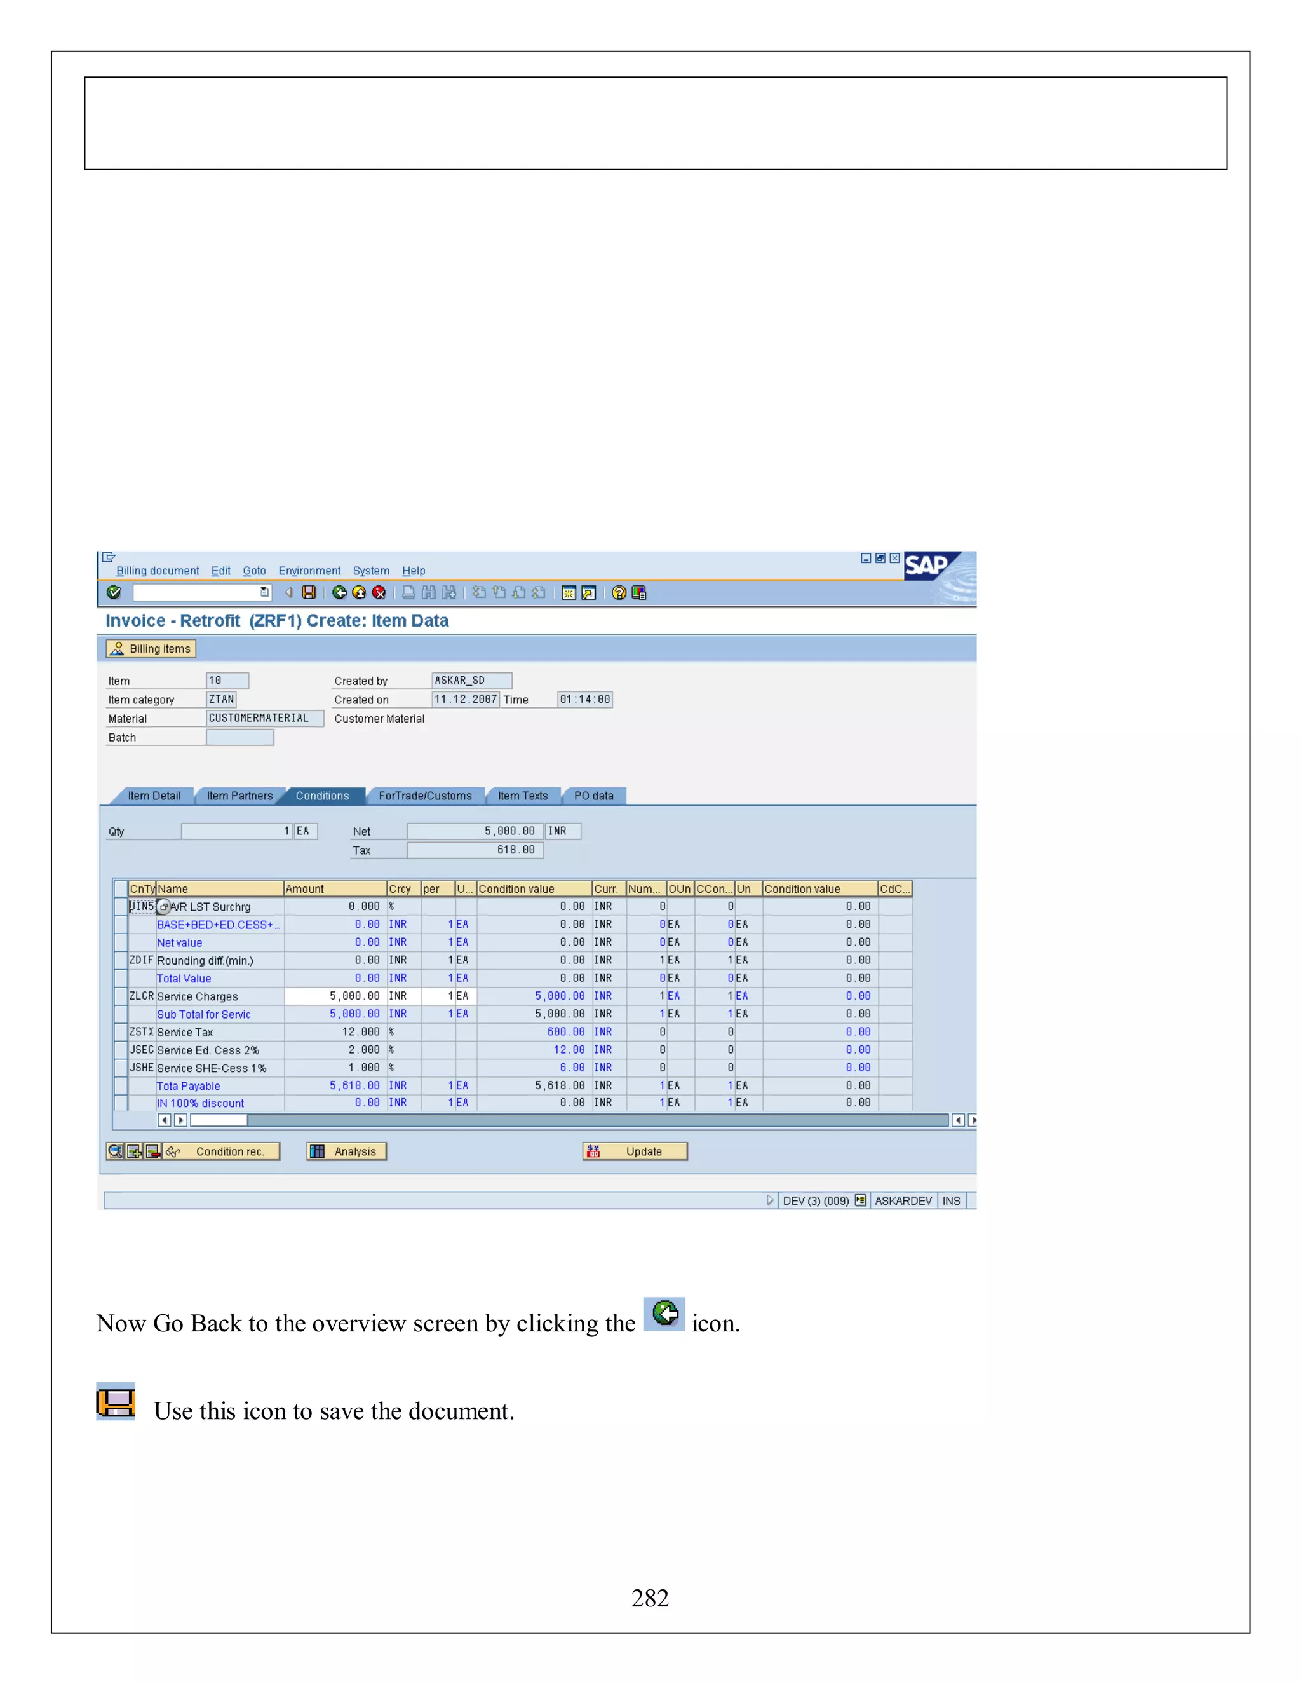The width and height of the screenshot is (1301, 1684).
Task: Open search help on UIN5 condition type
Action: 163,907
